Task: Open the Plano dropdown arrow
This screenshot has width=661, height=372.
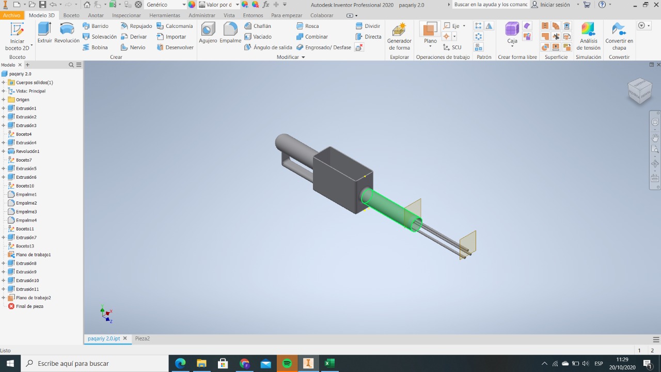Action: [430, 47]
